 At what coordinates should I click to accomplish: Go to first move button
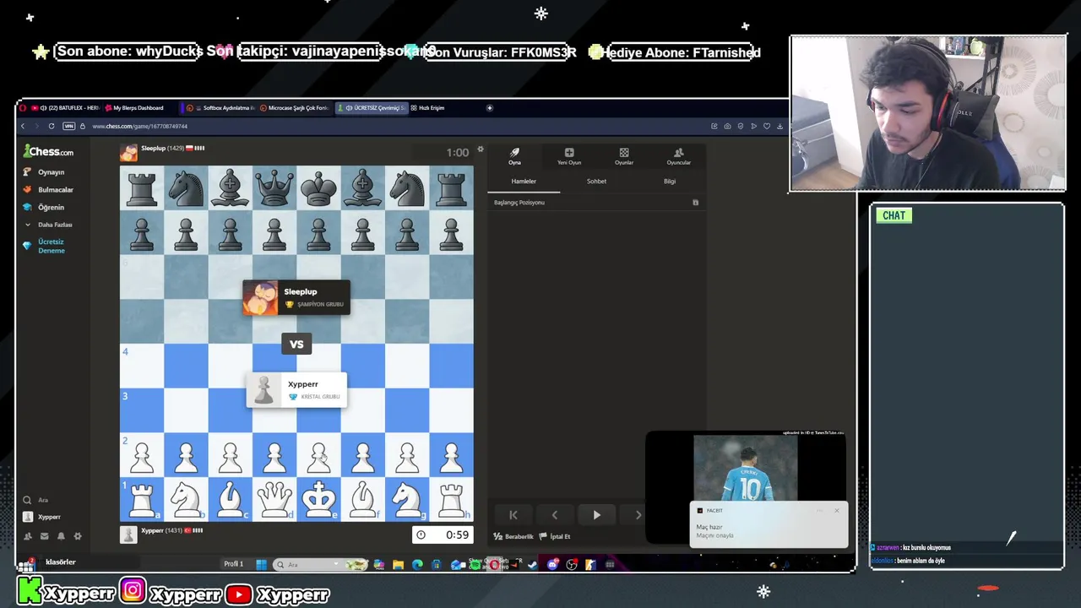(x=513, y=515)
